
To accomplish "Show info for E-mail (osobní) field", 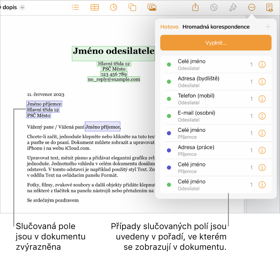I will tap(262, 116).
